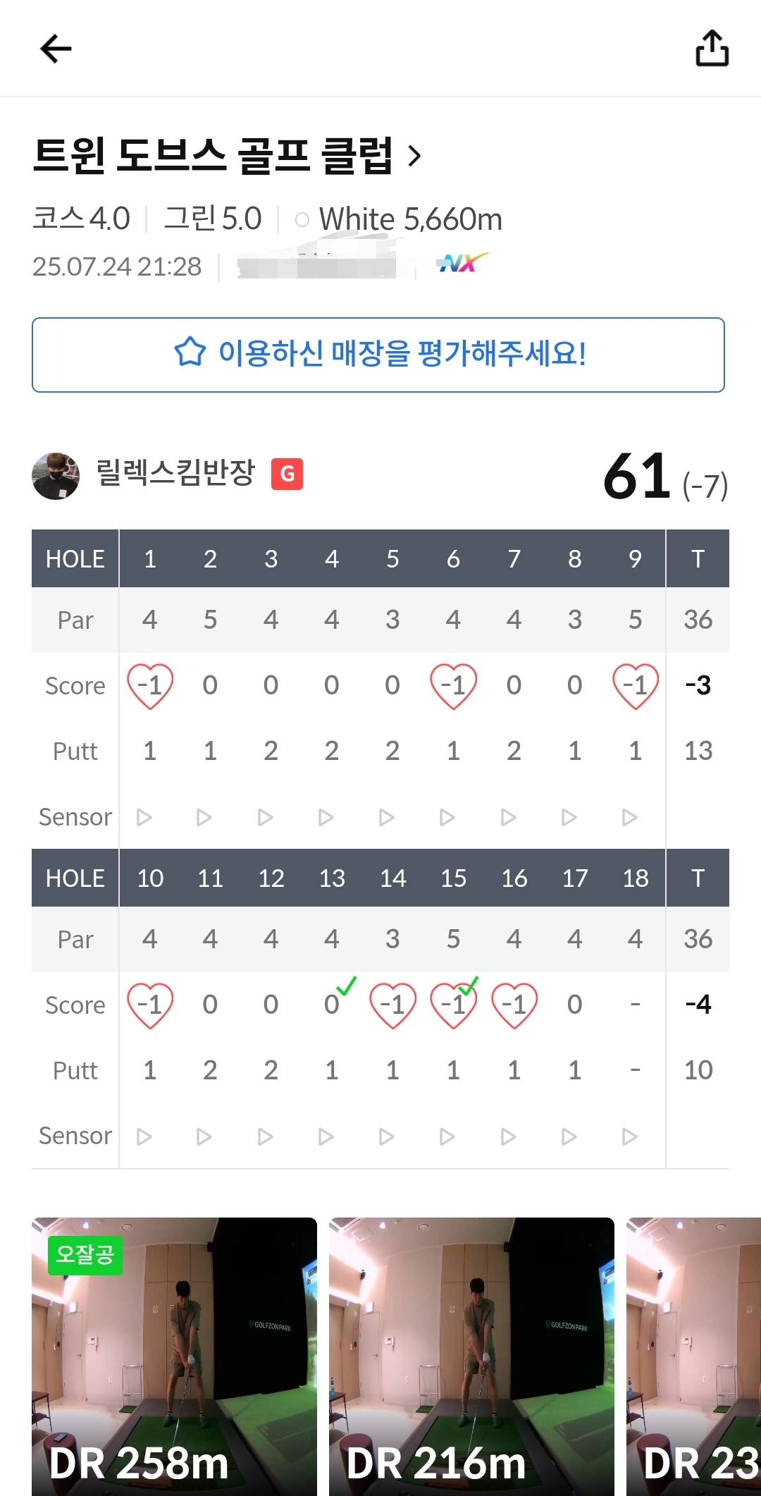This screenshot has width=761, height=1496.
Task: Open Twin Doves Golf Club course details chevron
Action: point(415,156)
